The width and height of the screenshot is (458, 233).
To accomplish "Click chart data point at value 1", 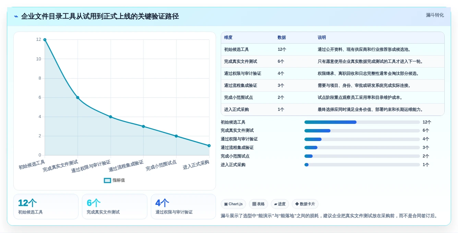I will pyautogui.click(x=209, y=145).
